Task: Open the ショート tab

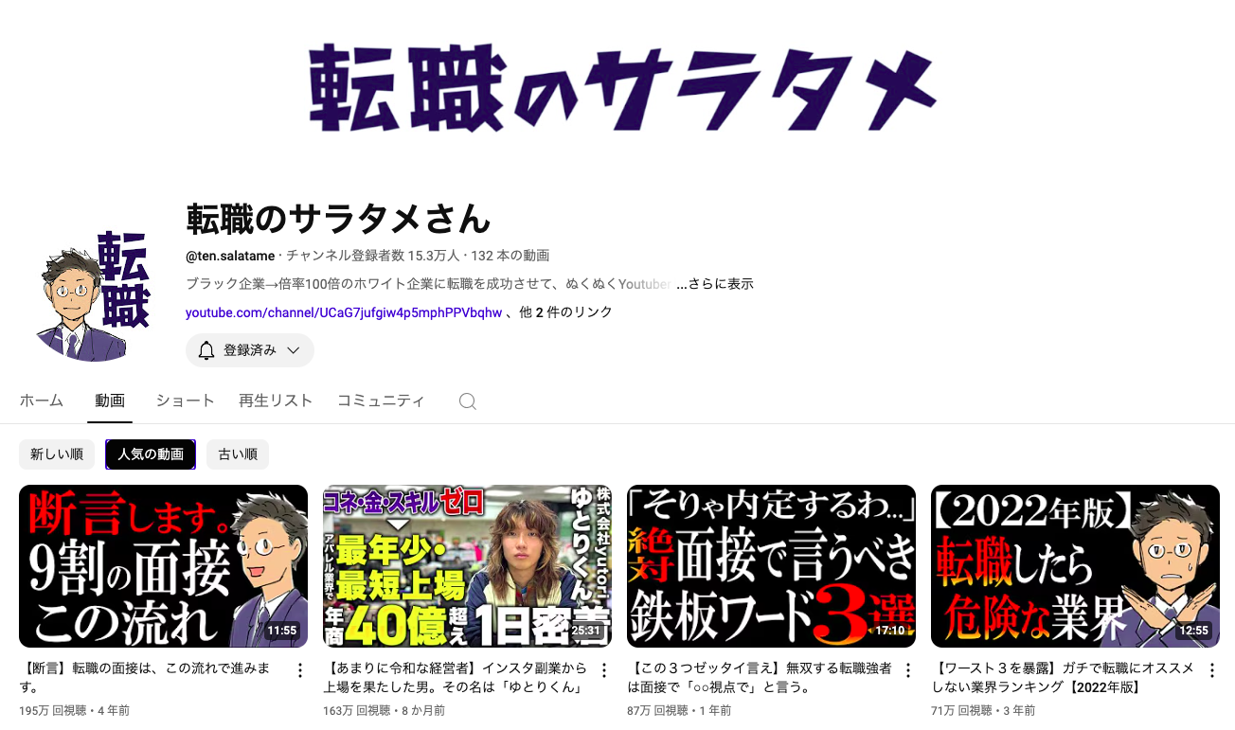Action: (186, 401)
